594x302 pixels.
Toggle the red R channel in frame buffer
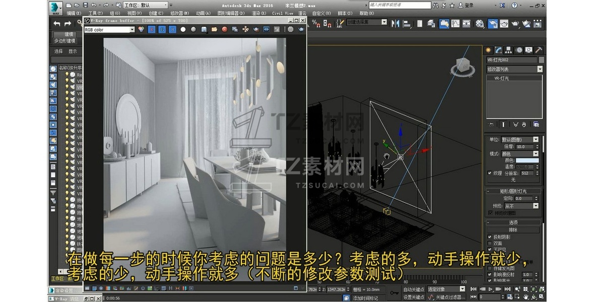coord(152,29)
